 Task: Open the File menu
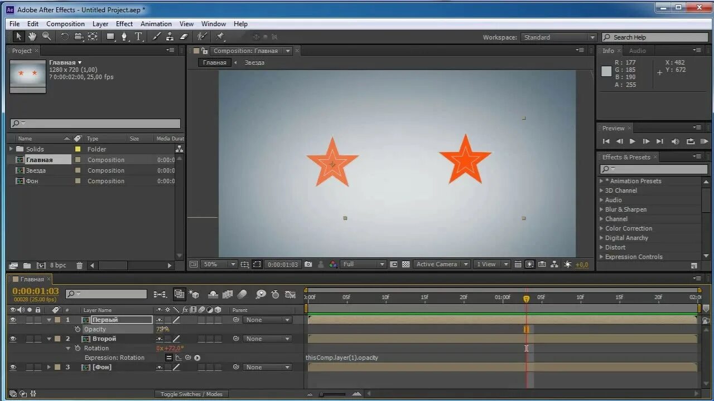pyautogui.click(x=15, y=24)
